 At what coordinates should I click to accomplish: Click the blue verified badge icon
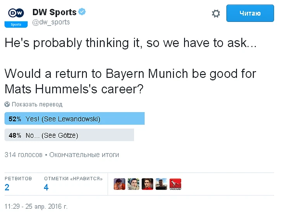point(82,12)
